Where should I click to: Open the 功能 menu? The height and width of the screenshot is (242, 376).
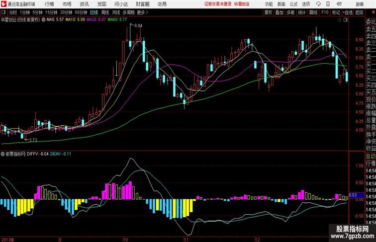point(269,4)
